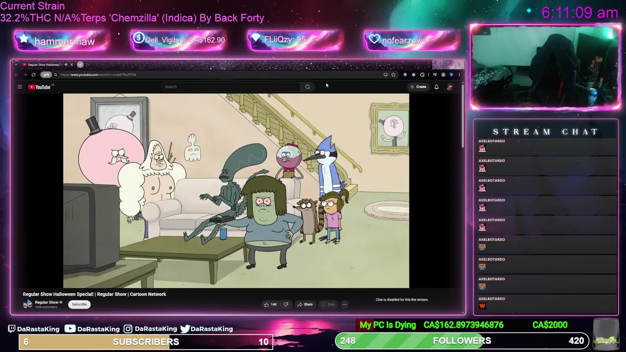The height and width of the screenshot is (352, 626).
Task: Open the Regular Show channel name link
Action: (46, 302)
